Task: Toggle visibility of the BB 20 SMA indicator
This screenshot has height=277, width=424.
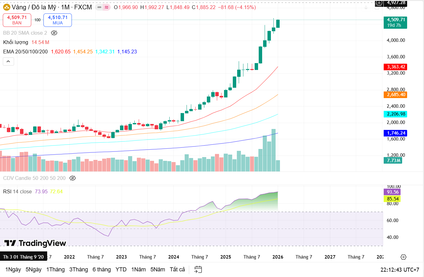Action: point(54,32)
